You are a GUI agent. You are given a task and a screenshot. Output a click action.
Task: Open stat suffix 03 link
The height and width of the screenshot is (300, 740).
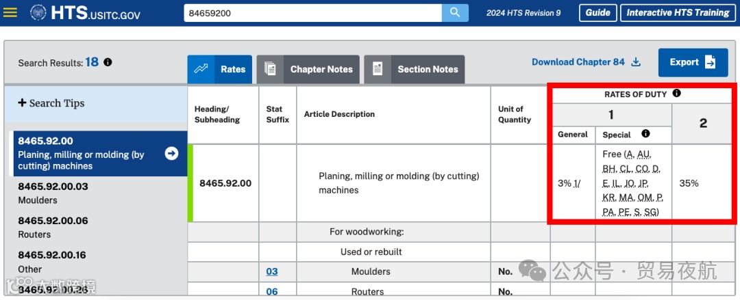coord(272,271)
